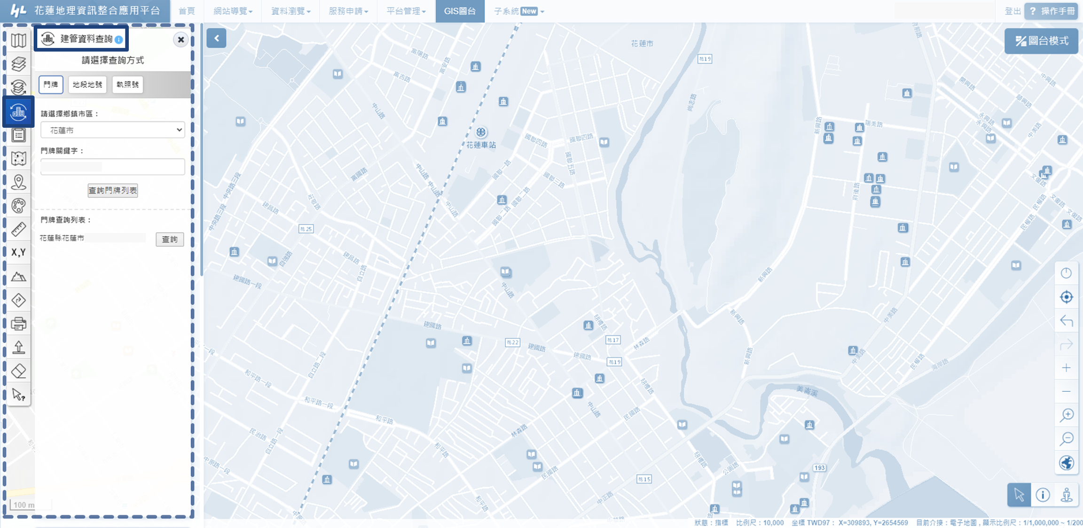Image resolution: width=1083 pixels, height=528 pixels.
Task: Click the globe full-extent icon
Action: pyautogui.click(x=1066, y=463)
